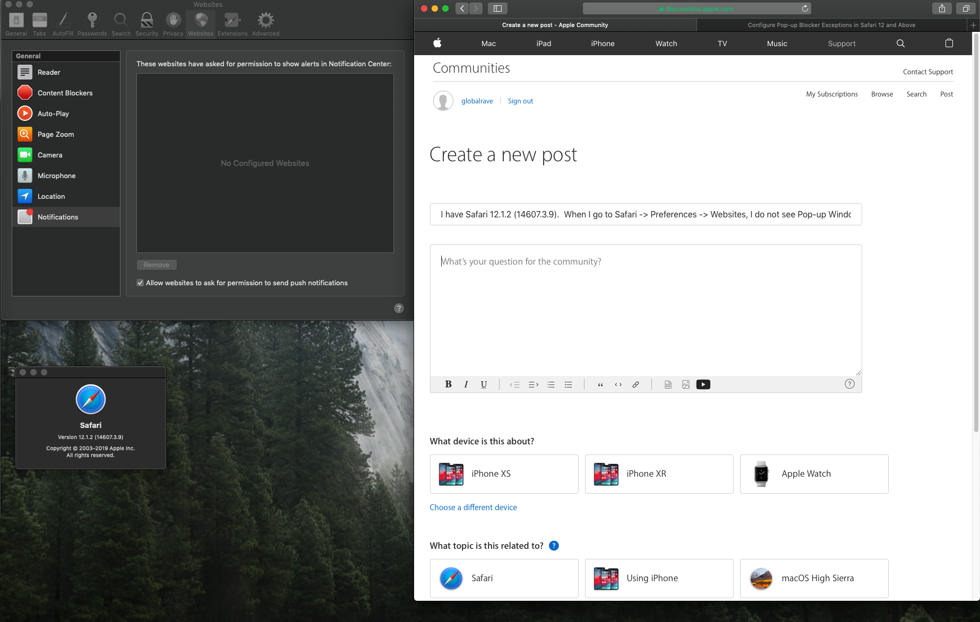Screen dimensions: 980x622
Task: Select Auto-Play in sidebar
Action: pos(66,113)
